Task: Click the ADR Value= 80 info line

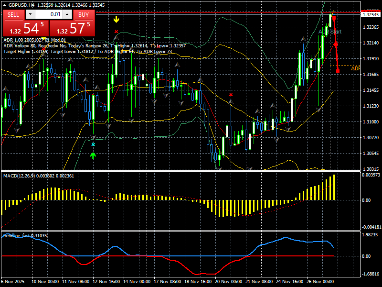Action: (x=95, y=46)
